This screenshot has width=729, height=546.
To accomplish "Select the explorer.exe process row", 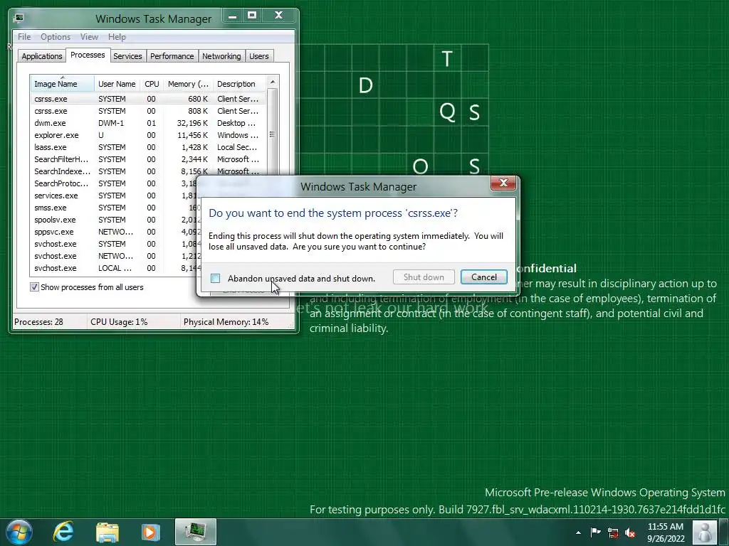I will 148,135.
